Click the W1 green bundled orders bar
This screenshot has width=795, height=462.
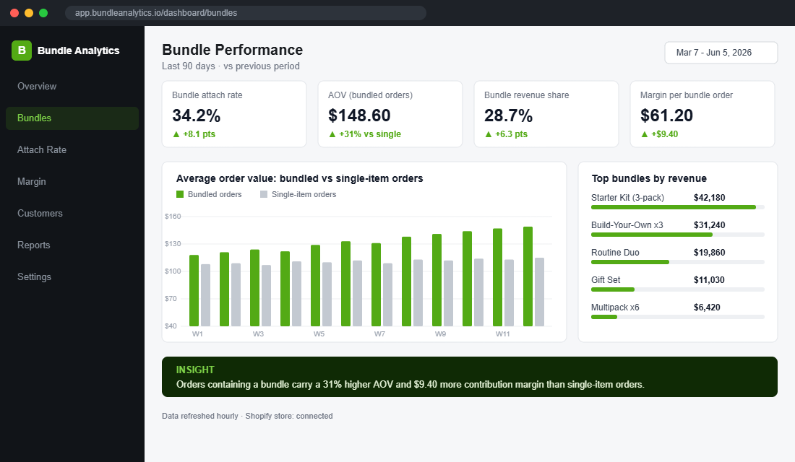point(194,290)
